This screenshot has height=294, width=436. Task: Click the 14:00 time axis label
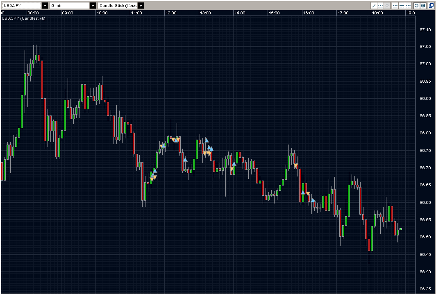(x=240, y=13)
